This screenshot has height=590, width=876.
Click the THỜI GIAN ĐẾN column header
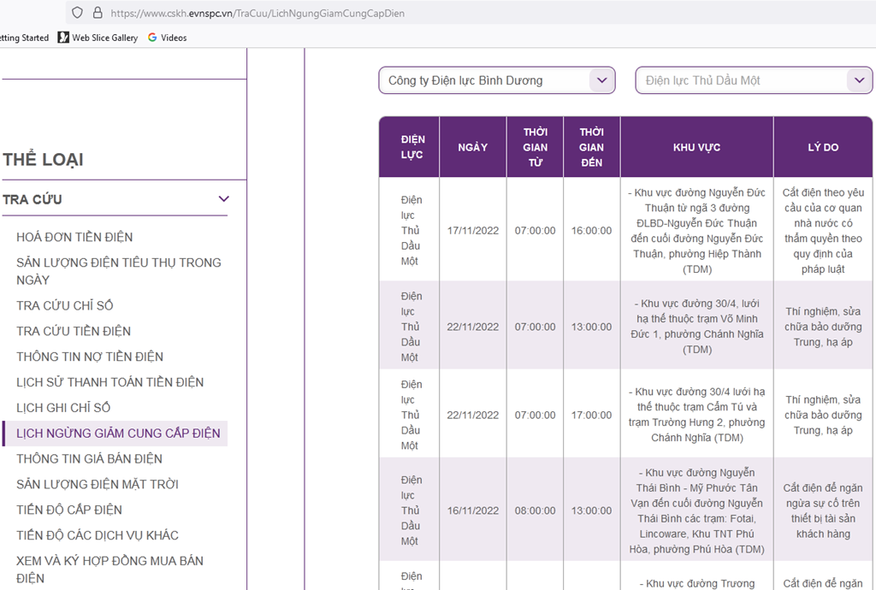(x=592, y=147)
